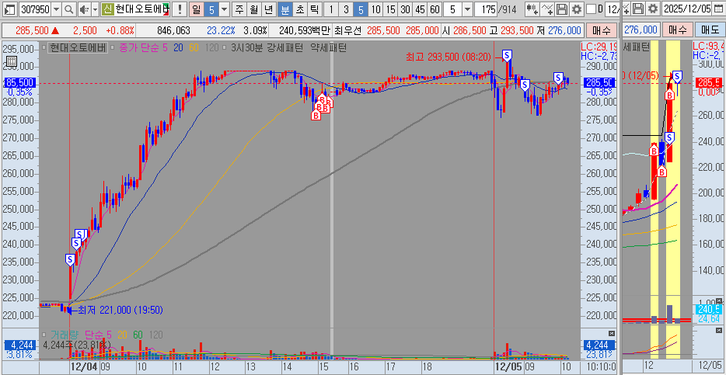Click the S marker at the right chart's top candle

(x=677, y=76)
